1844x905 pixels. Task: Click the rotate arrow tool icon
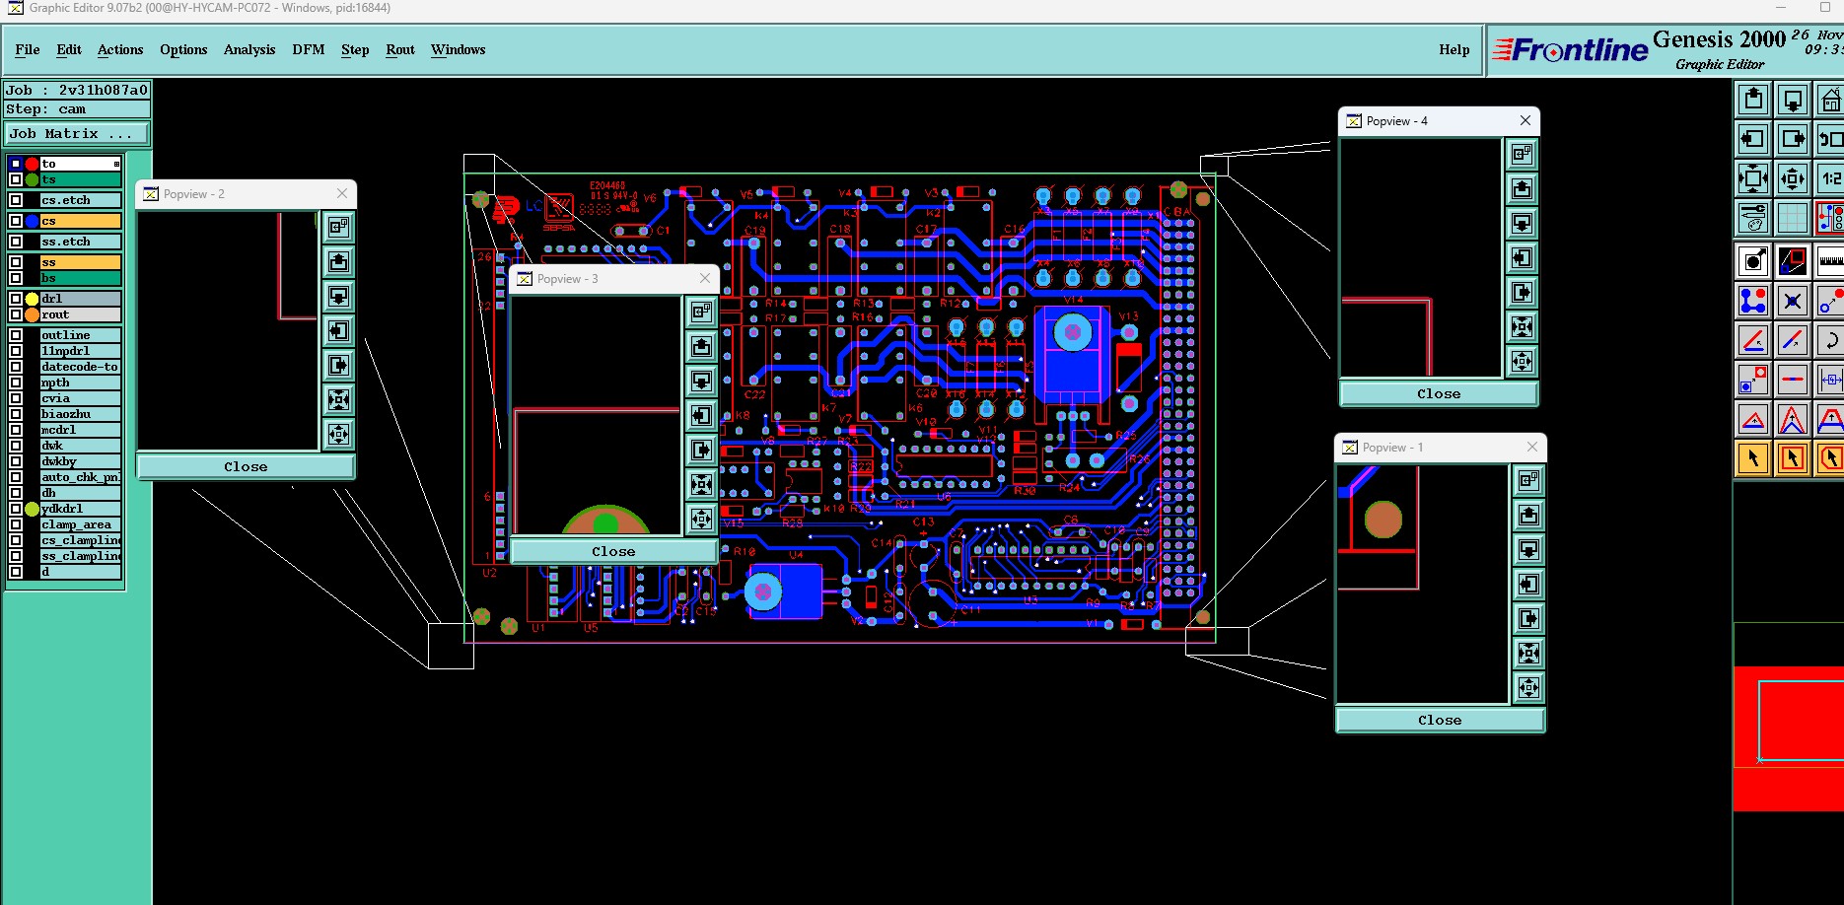pos(1830,340)
